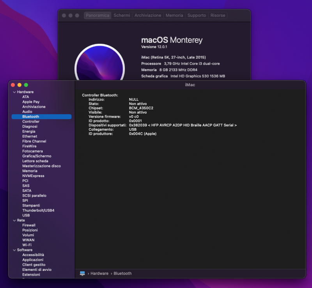Image resolution: width=312 pixels, height=288 pixels.
Task: Click Hardware in the bottom path bar
Action: click(99, 274)
